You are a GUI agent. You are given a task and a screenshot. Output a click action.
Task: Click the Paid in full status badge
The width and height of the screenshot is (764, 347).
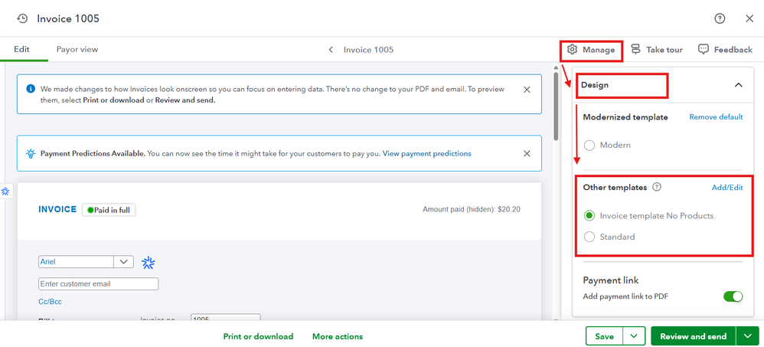pyautogui.click(x=109, y=210)
